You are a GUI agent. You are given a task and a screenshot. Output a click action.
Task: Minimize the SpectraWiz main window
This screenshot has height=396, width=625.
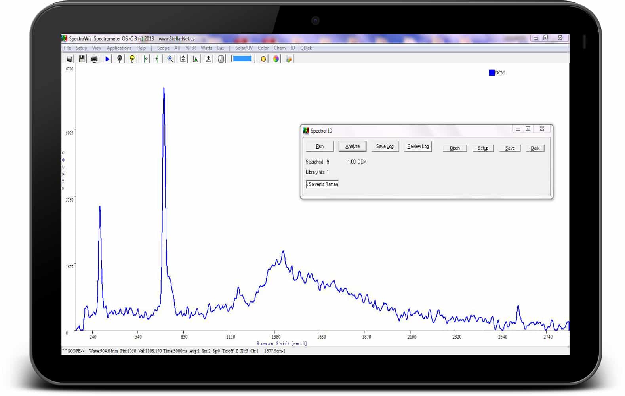pos(536,38)
